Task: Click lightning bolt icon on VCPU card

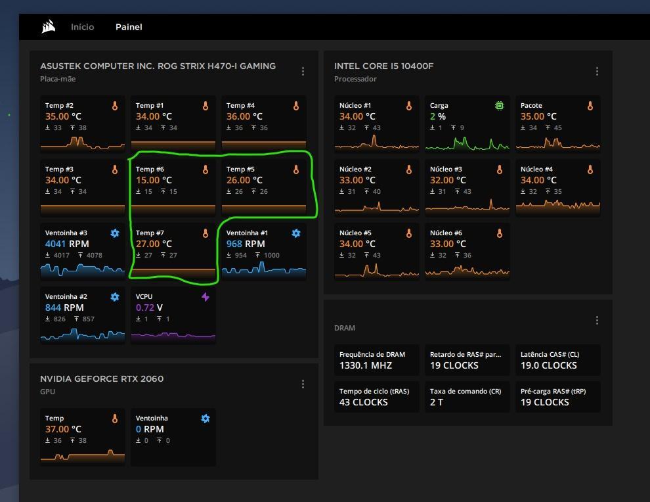Action: 206,297
